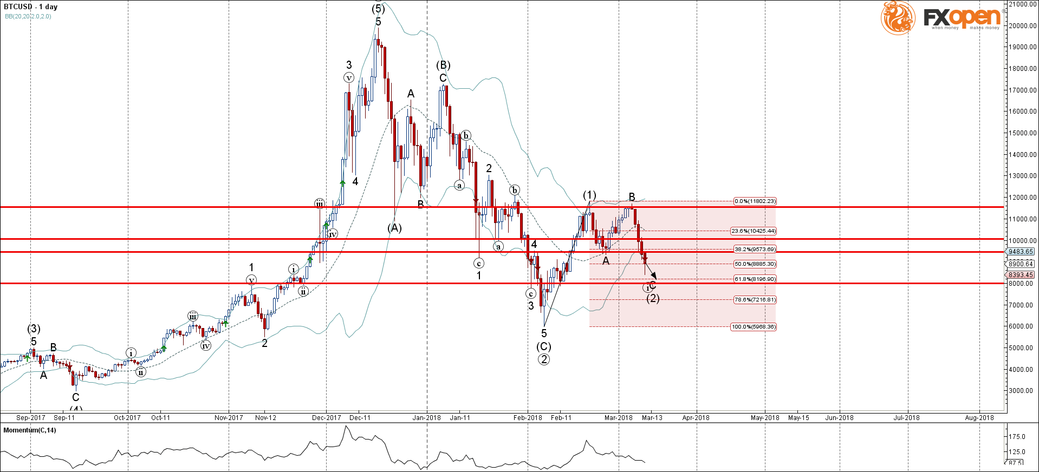The height and width of the screenshot is (472, 1039).
Task: Click the BB(20,20,2.0,2.0) indicator label
Action: 28,16
